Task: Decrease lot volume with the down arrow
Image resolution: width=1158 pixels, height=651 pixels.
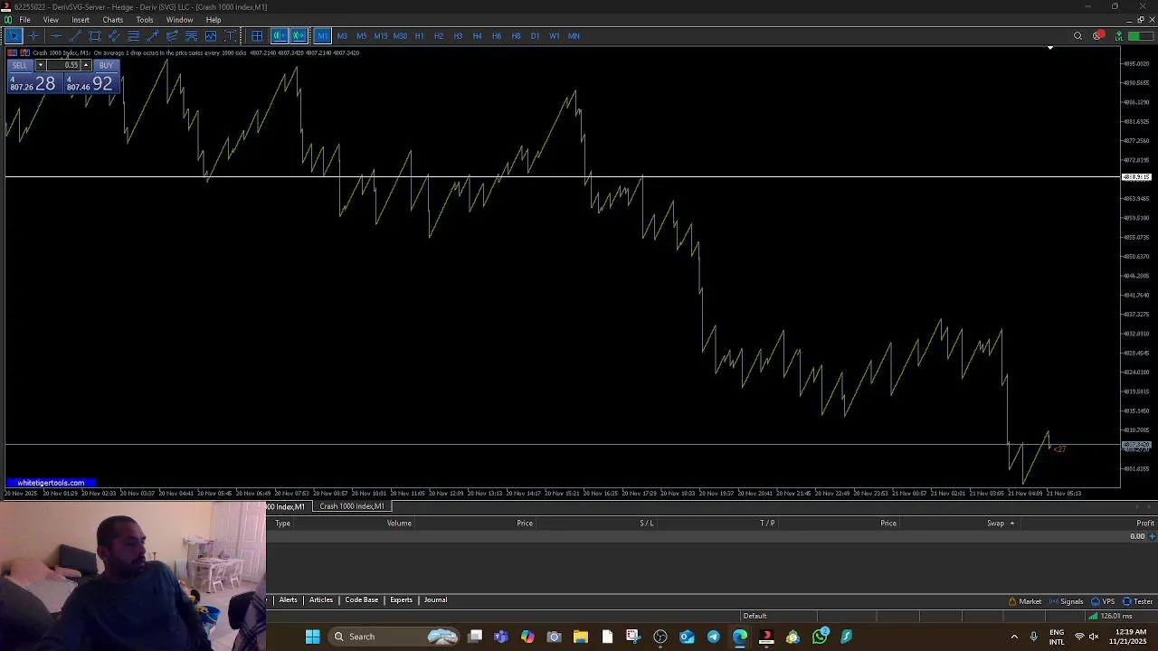Action: pyautogui.click(x=40, y=65)
